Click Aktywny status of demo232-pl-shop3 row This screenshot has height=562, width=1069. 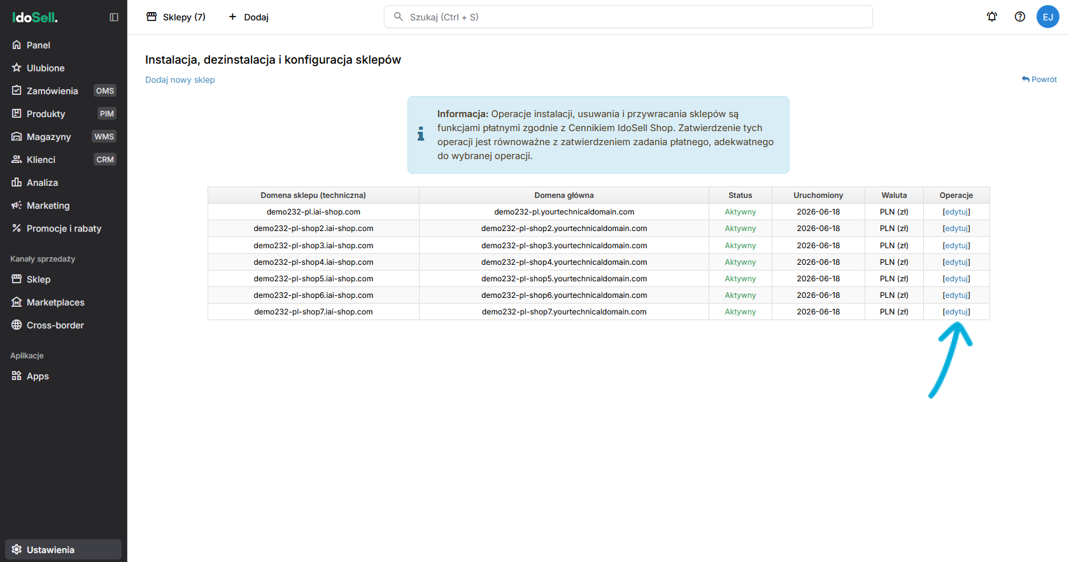[x=740, y=246]
